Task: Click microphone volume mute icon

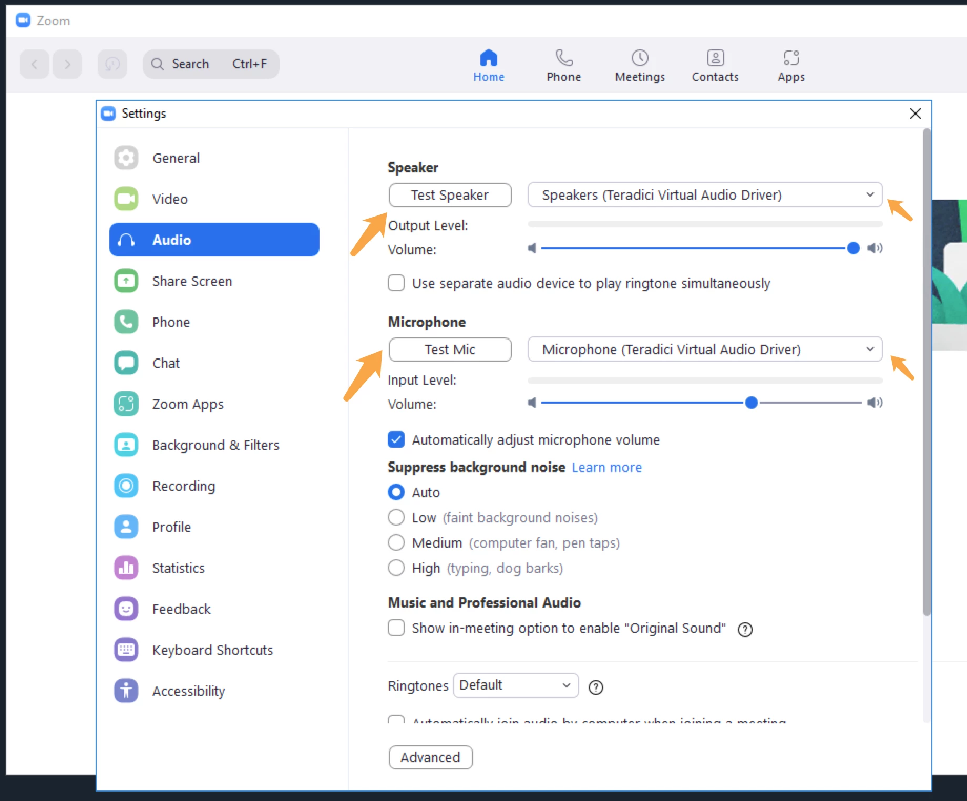Action: click(x=532, y=403)
